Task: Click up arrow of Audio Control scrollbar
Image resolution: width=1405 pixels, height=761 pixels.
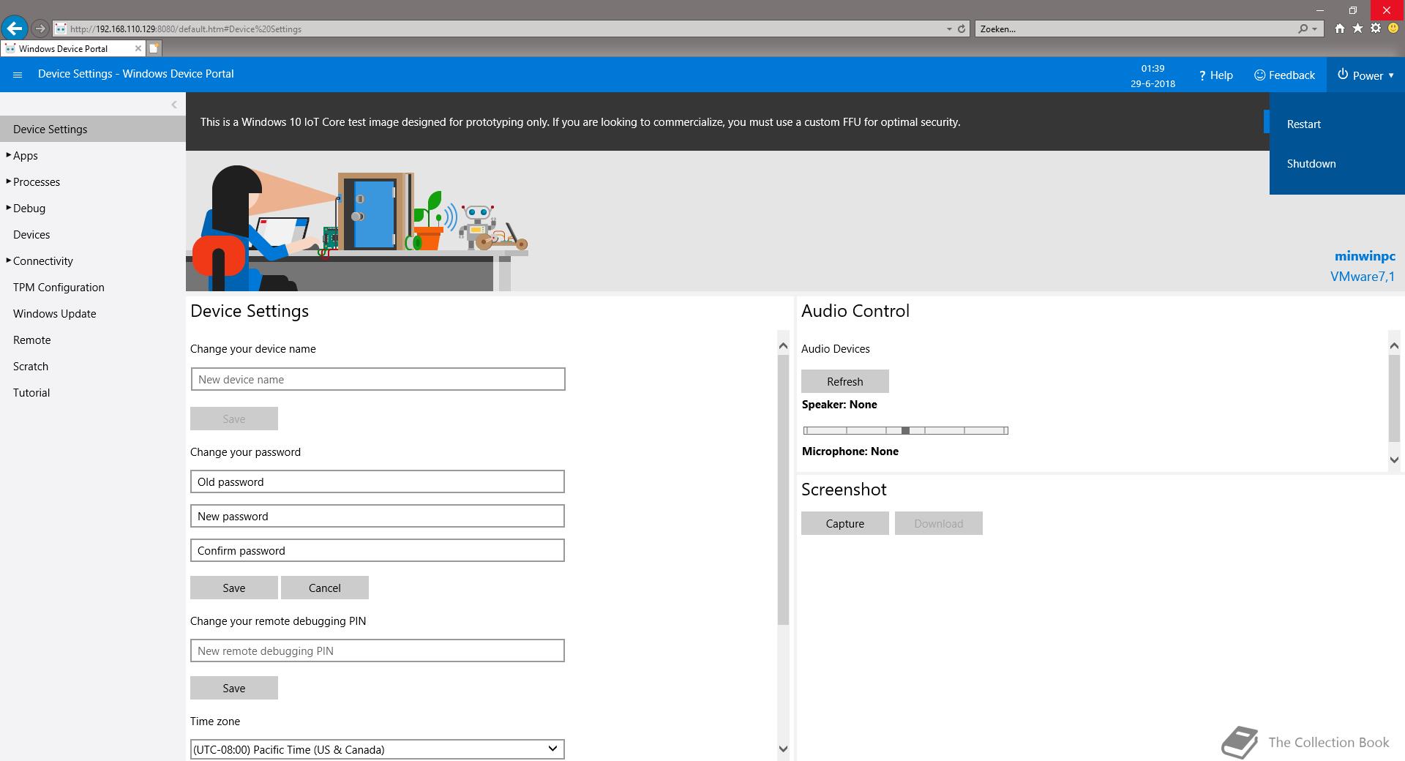Action: 1394,345
